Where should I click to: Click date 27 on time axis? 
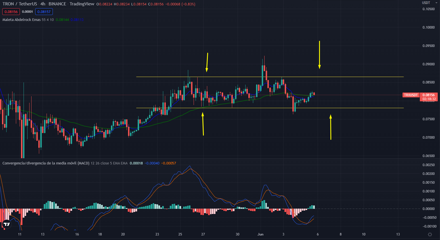(x=203, y=234)
